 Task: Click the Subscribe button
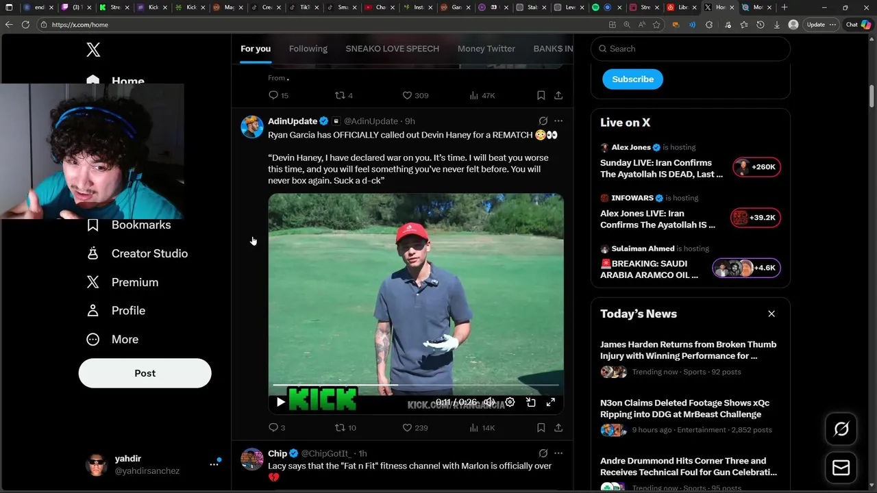pyautogui.click(x=632, y=79)
